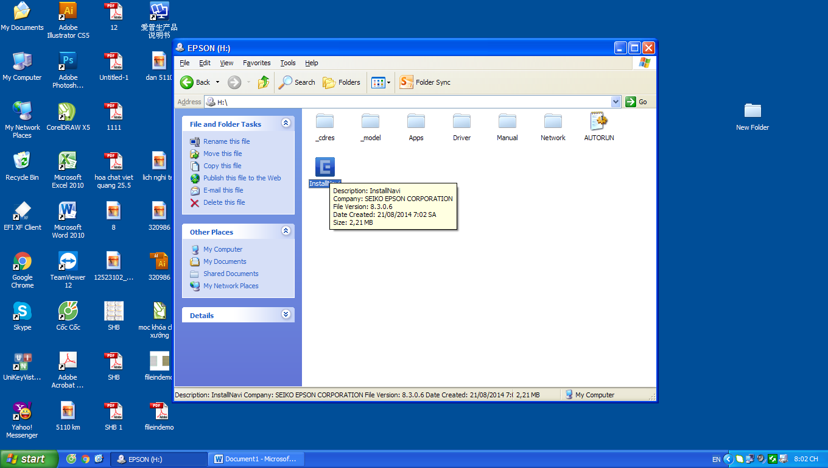The height and width of the screenshot is (468, 828).
Task: Open Search pane in Explorer
Action: click(297, 82)
